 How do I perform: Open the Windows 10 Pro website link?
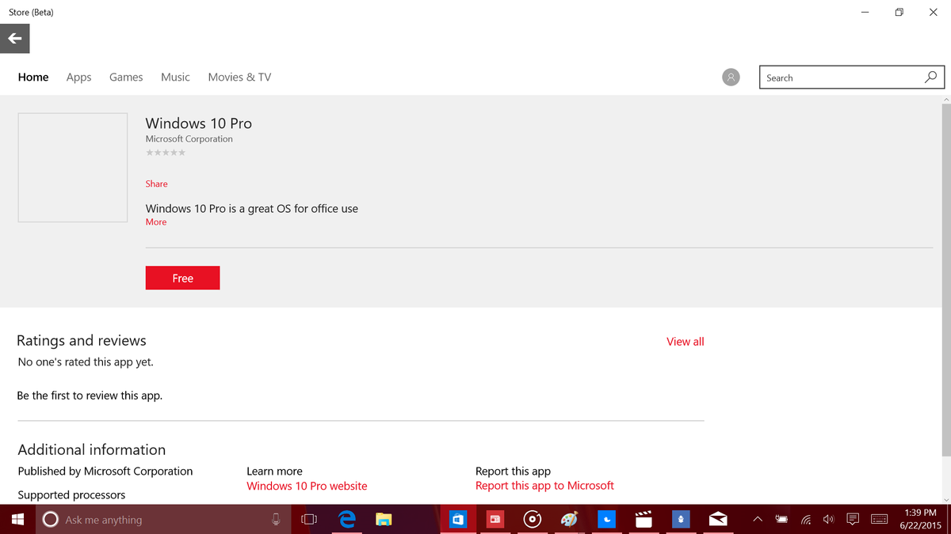[x=307, y=486]
